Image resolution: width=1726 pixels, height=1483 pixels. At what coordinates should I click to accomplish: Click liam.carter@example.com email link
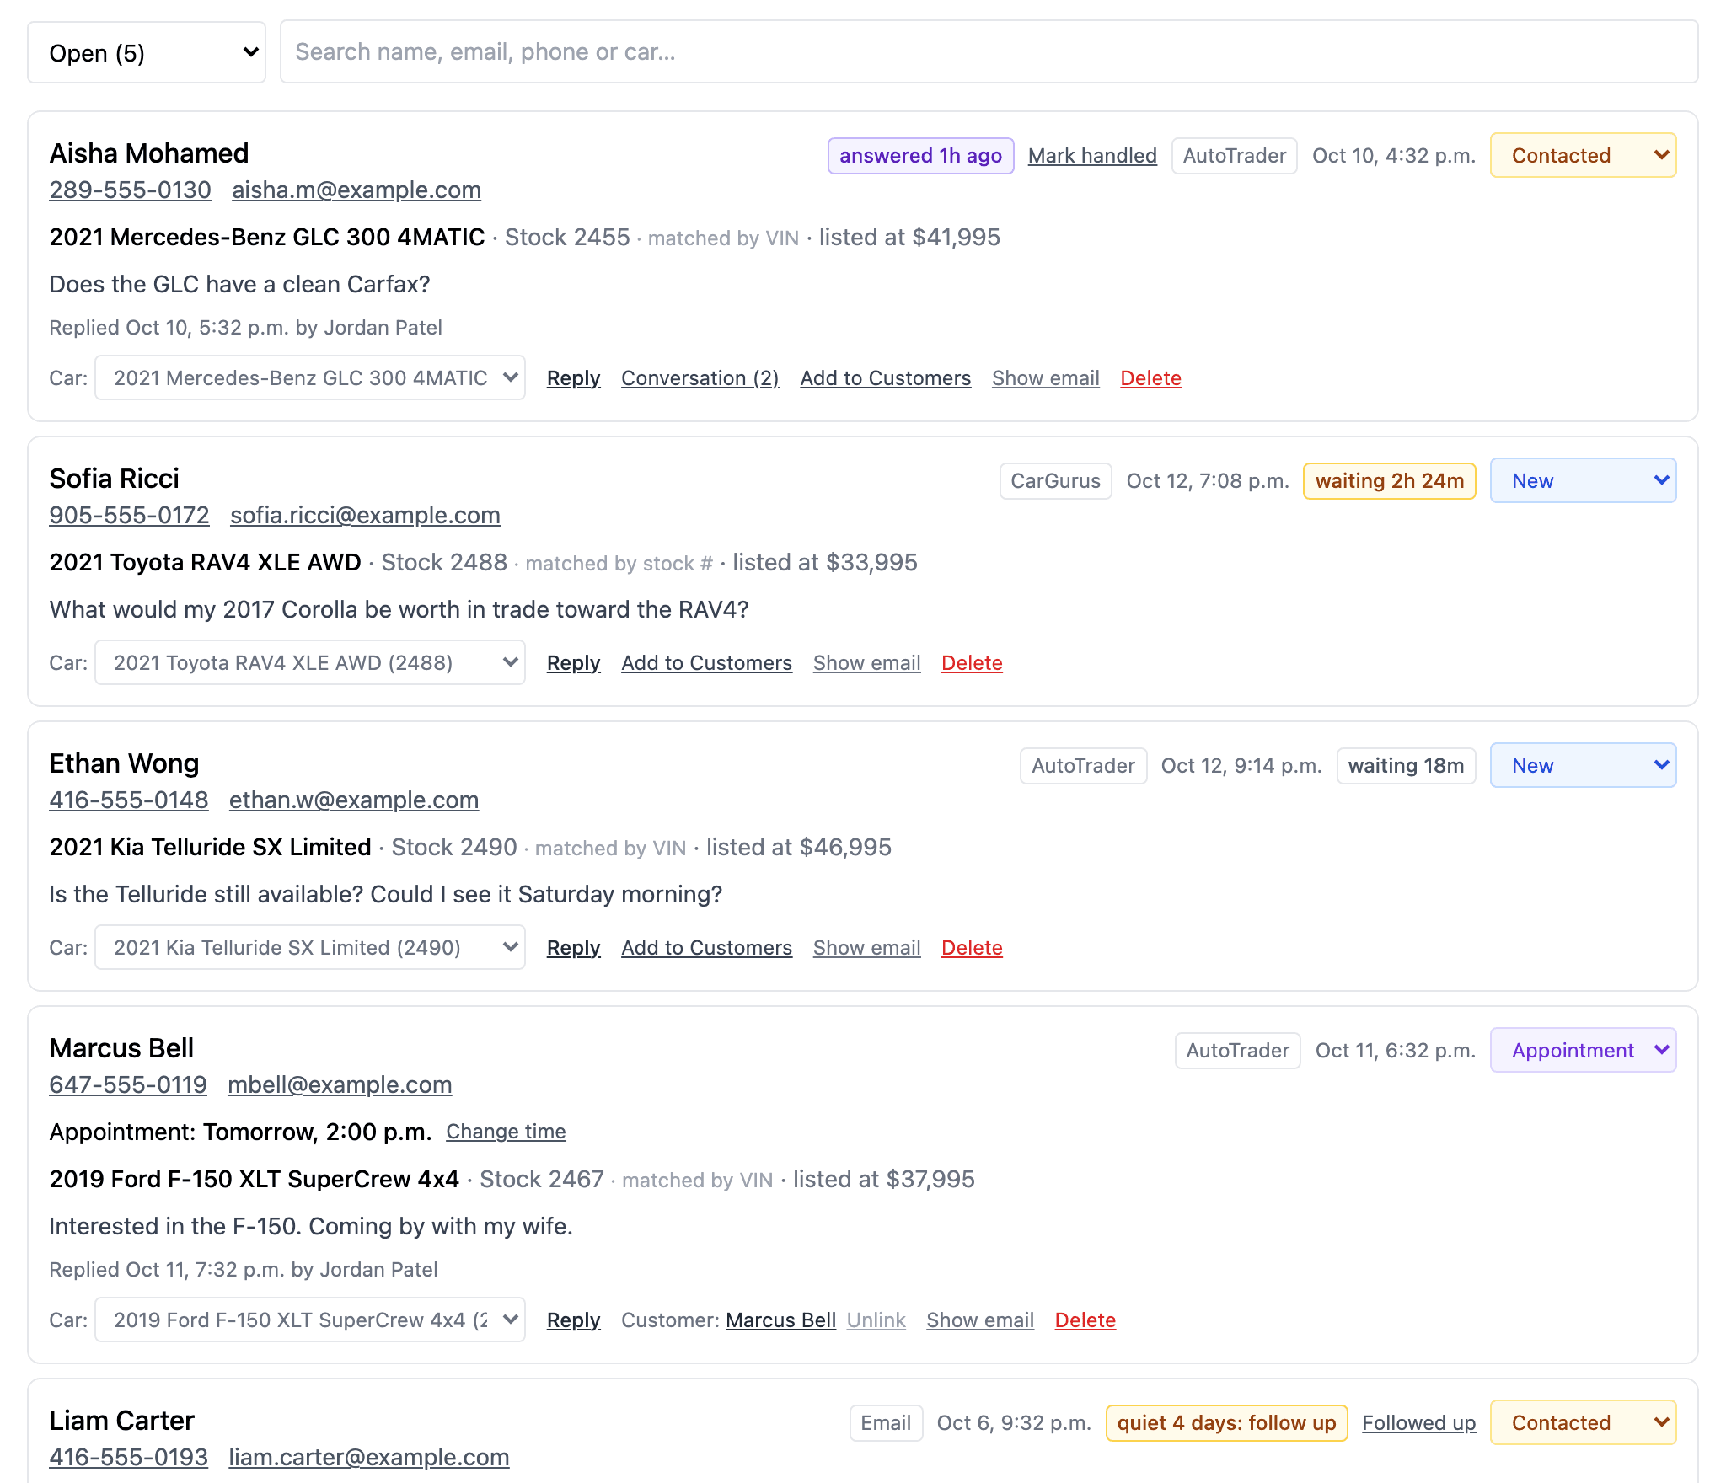[369, 1458]
